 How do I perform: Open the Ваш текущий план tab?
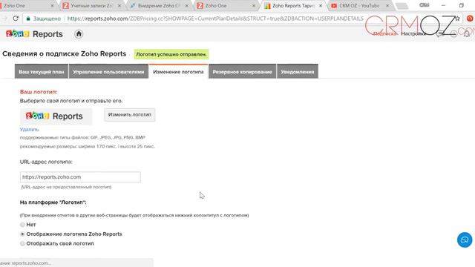click(x=42, y=72)
